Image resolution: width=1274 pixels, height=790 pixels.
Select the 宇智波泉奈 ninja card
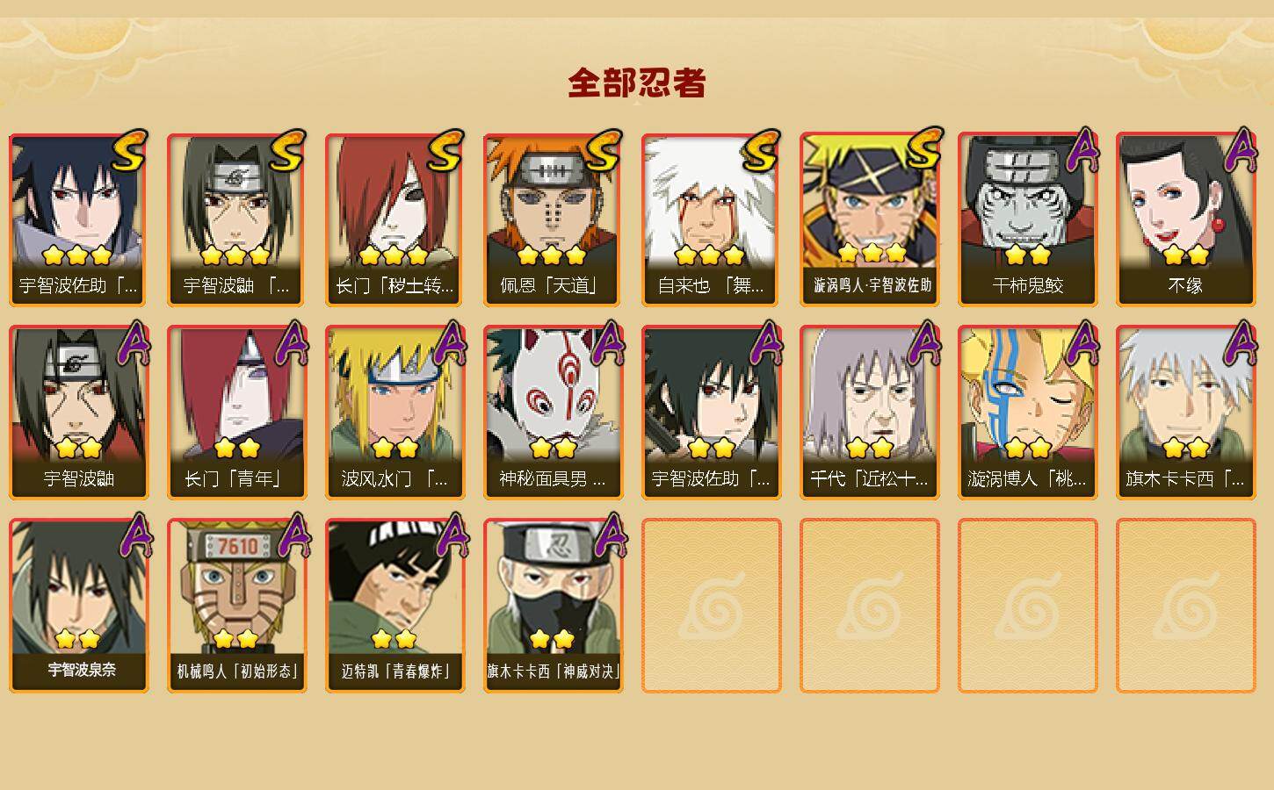coord(78,606)
